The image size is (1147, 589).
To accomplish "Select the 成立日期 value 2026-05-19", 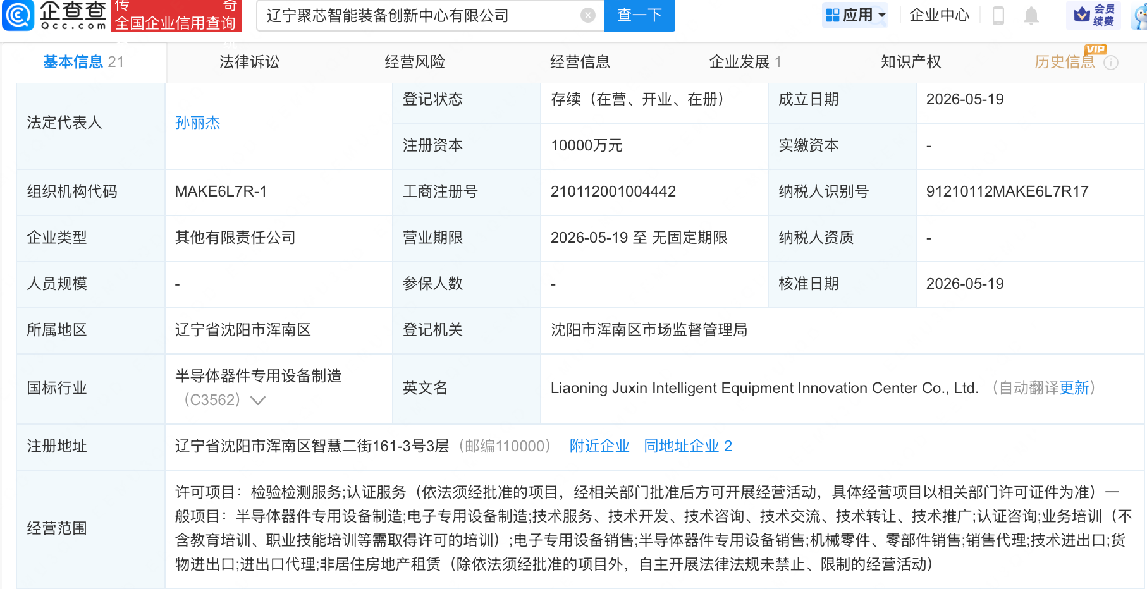I will coord(965,99).
